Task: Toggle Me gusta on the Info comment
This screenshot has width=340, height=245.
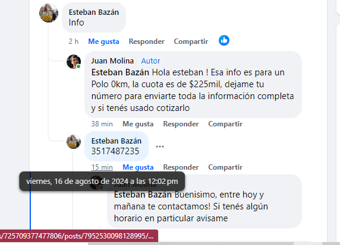Action: (x=103, y=42)
